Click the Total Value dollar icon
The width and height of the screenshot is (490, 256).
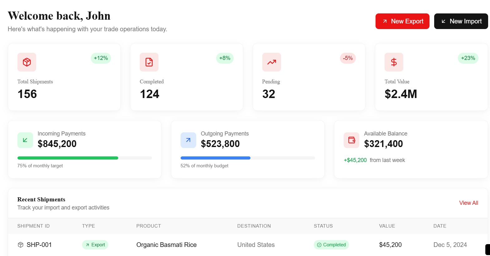[x=394, y=62]
